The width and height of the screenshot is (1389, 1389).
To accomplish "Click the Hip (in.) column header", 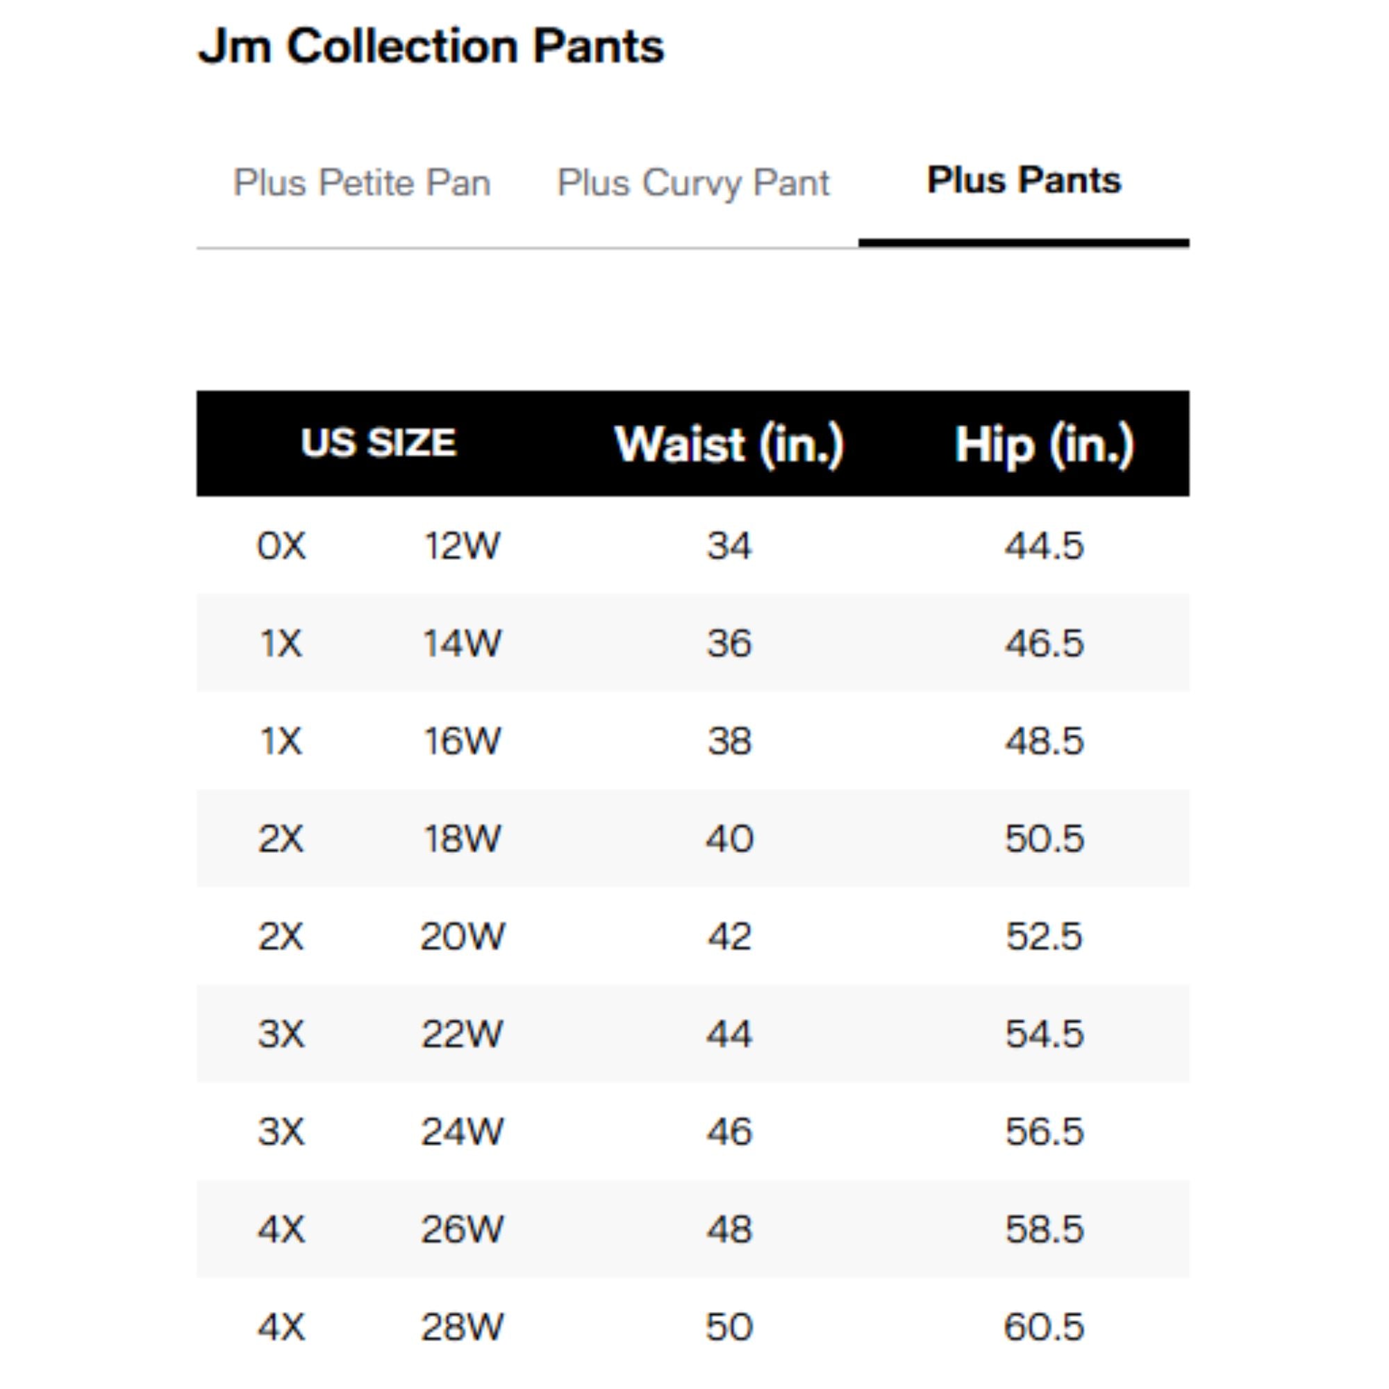I will click(1044, 443).
